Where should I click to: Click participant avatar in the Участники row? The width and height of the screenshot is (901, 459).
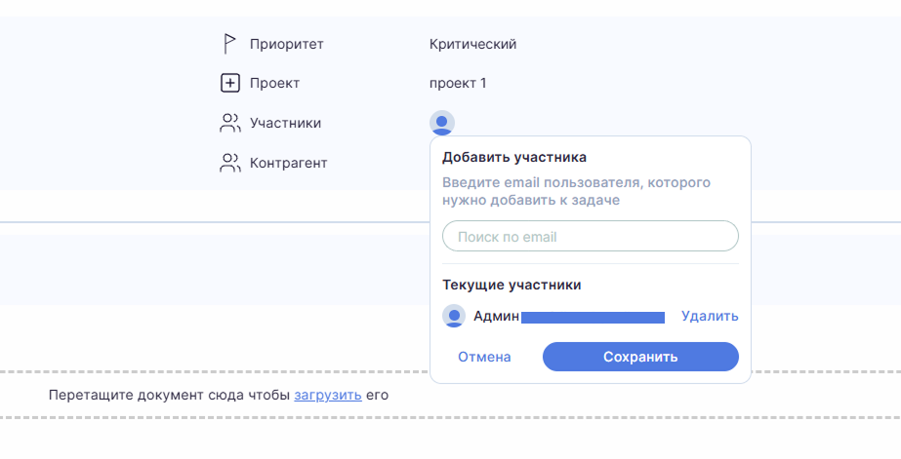point(441,123)
